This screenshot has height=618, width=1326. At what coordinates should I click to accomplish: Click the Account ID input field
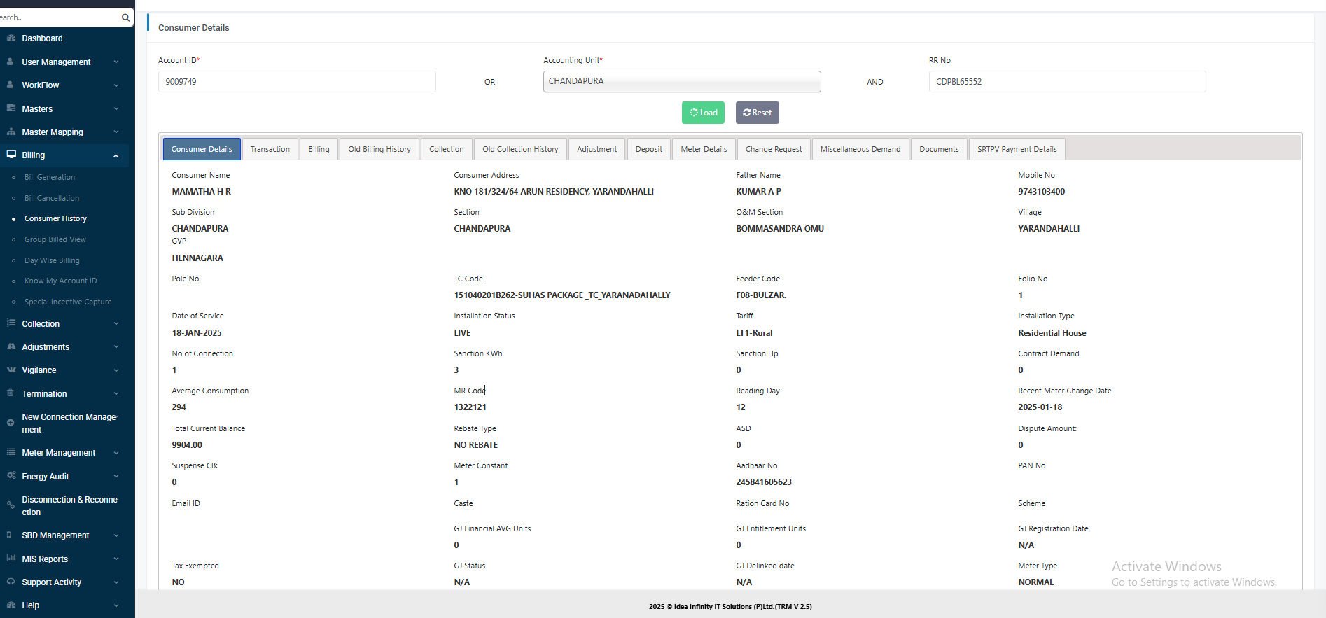[297, 81]
